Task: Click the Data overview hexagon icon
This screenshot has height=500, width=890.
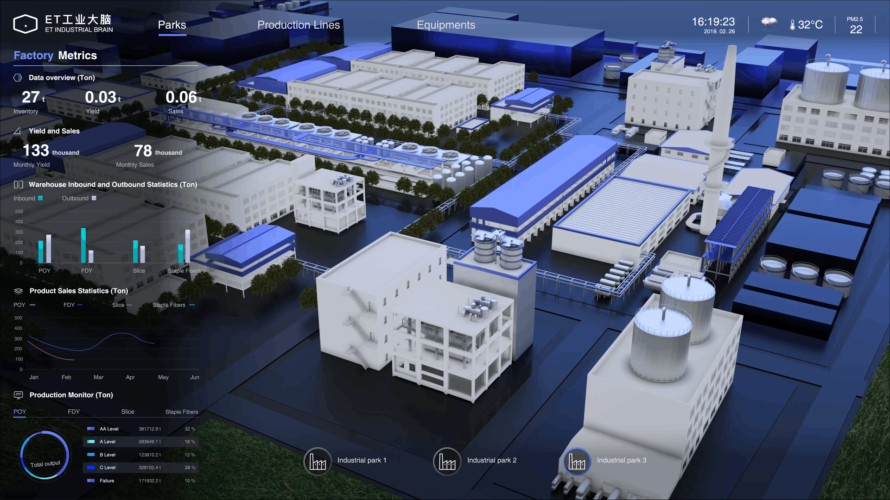Action: pyautogui.click(x=18, y=78)
